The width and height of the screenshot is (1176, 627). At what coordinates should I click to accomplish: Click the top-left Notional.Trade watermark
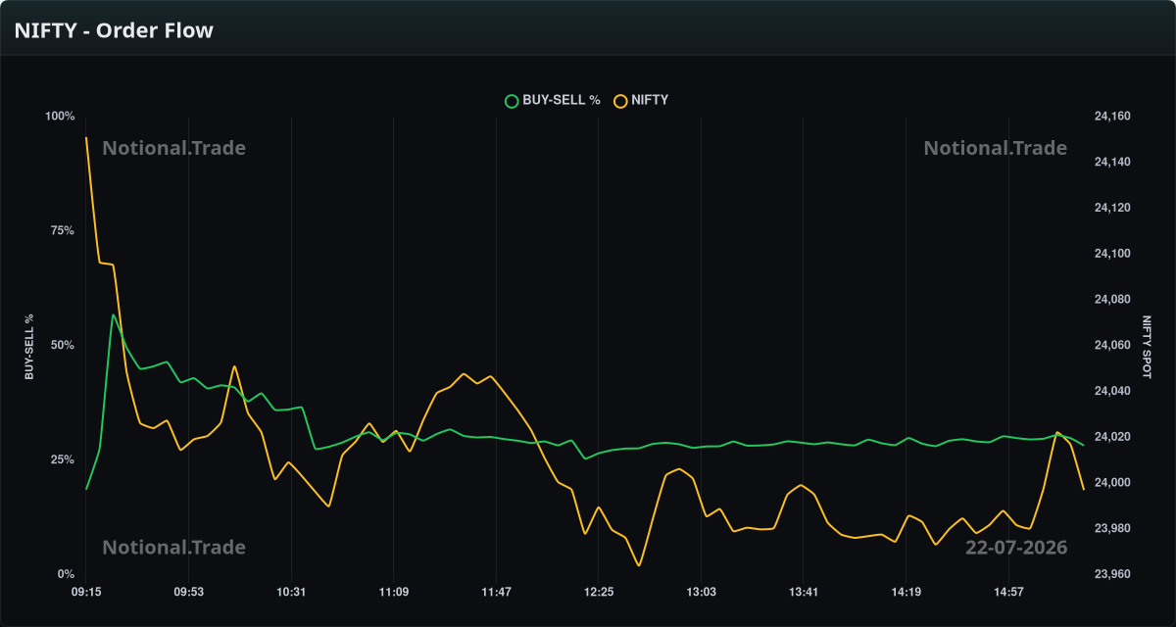tap(174, 148)
